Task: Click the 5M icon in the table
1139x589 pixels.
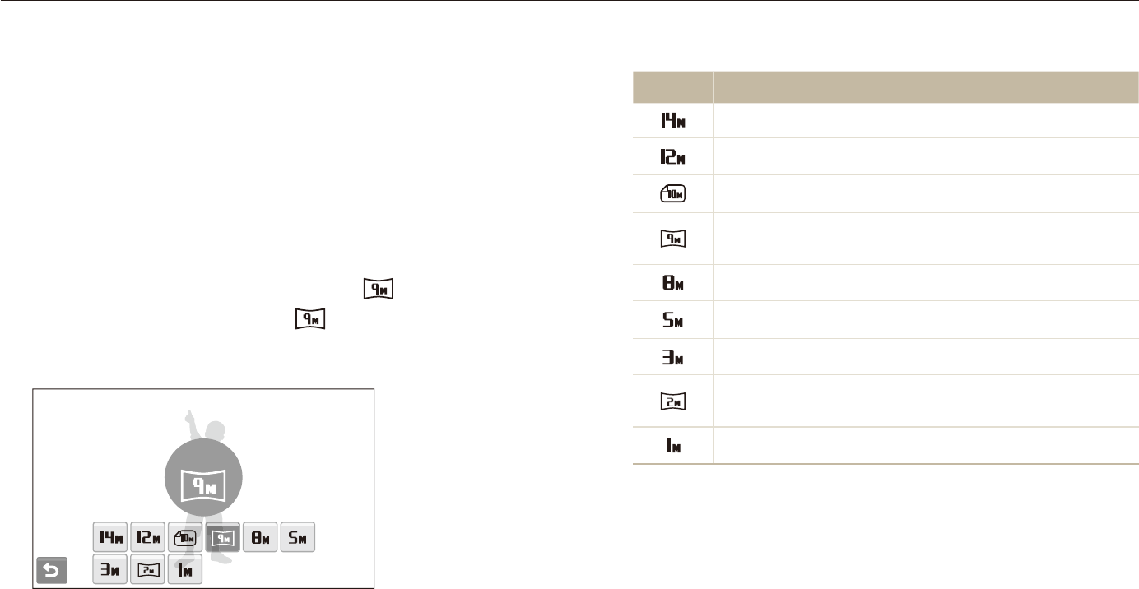Action: tap(672, 320)
